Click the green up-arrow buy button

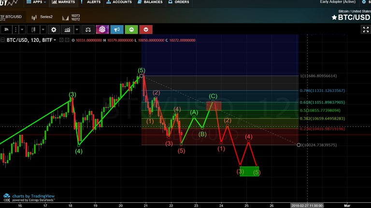[x=131, y=29]
